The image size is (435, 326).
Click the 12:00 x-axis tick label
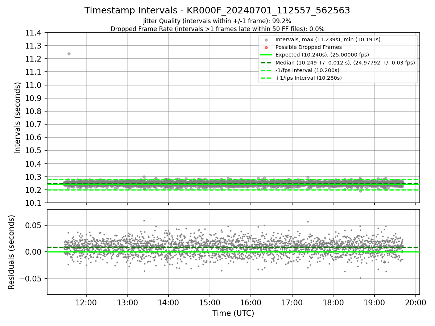click(86, 302)
